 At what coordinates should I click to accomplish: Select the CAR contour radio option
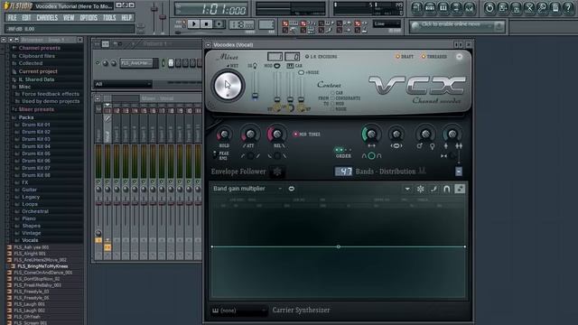click(332, 93)
